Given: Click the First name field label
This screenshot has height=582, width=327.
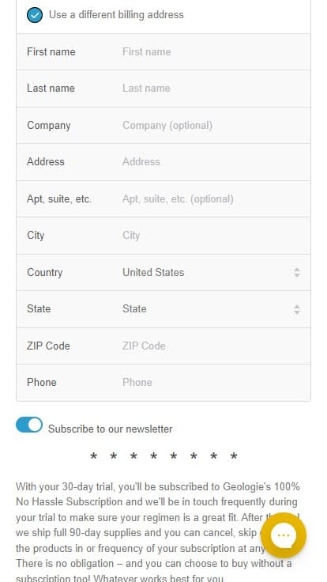Looking at the screenshot, I should pos(51,51).
